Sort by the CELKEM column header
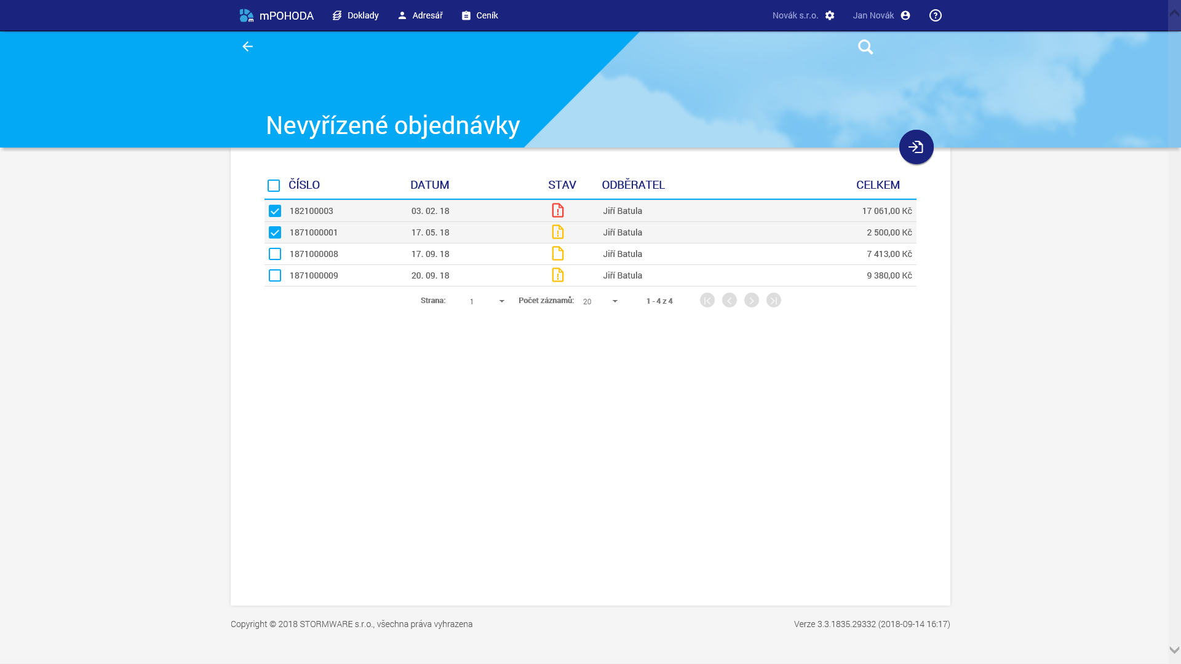The width and height of the screenshot is (1181, 664). 878,185
